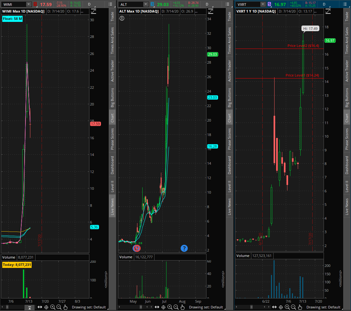Click the VXRT chart horizontal scrollbar thumb
Screen dimensions: 351x311
coord(251,307)
